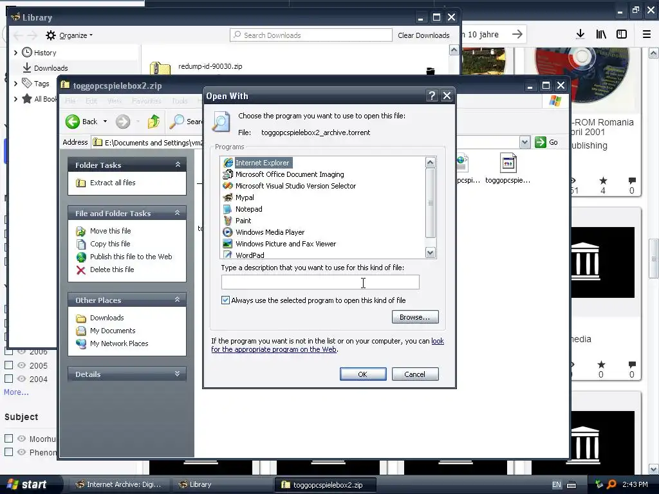Open Search in the zip window toolbar
This screenshot has width=659, height=494.
pos(186,122)
